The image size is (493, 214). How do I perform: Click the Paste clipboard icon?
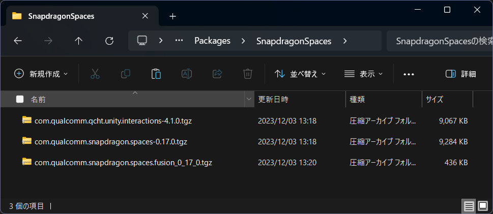156,74
